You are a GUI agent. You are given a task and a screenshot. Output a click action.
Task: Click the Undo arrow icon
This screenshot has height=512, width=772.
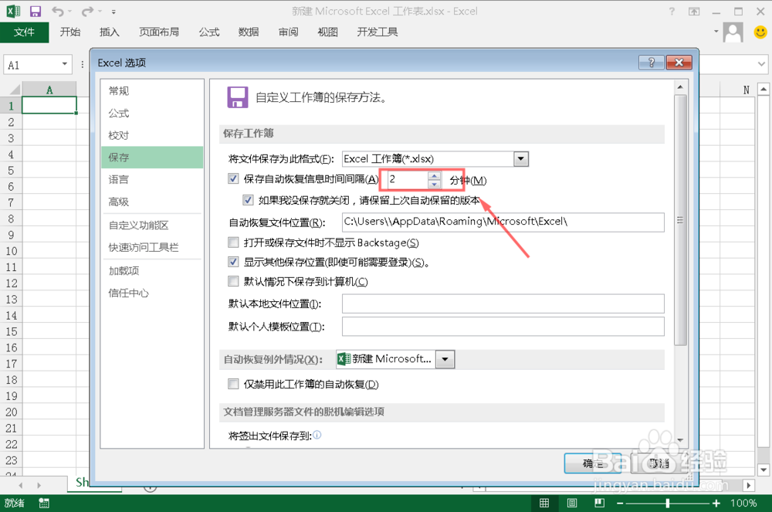pyautogui.click(x=58, y=12)
